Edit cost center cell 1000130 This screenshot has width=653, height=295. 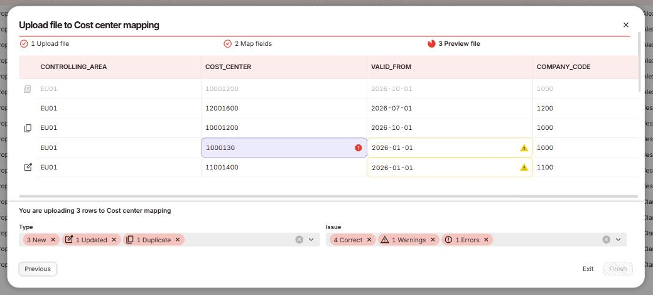click(x=284, y=147)
